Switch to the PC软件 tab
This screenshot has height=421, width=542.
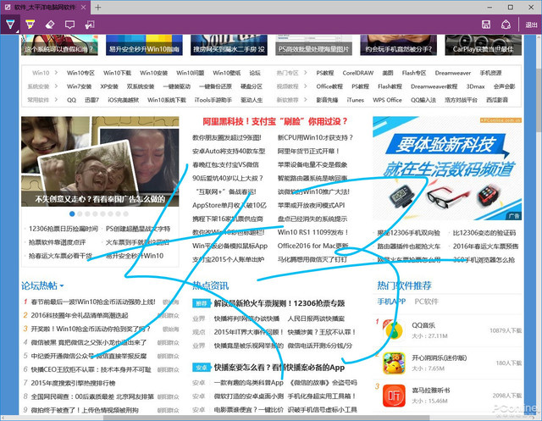427,302
